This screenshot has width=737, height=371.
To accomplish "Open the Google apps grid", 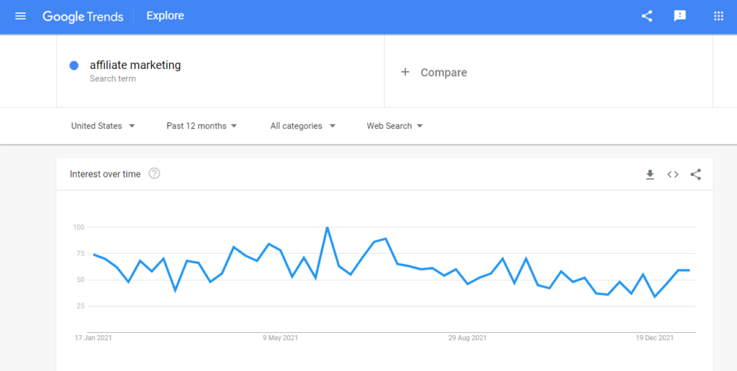I will click(x=718, y=16).
